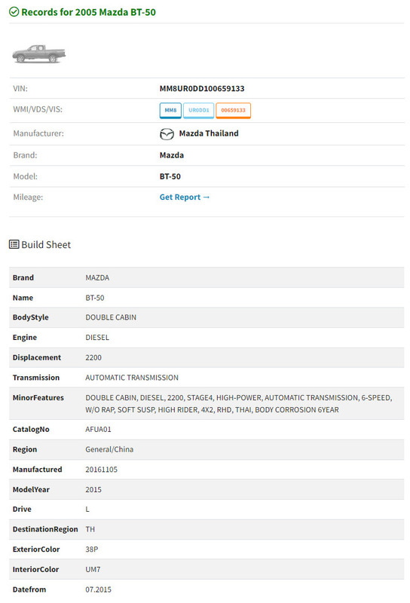Image resolution: width=410 pixels, height=603 pixels.
Task: Click the Datefrom value '07.2015'
Action: pos(98,589)
